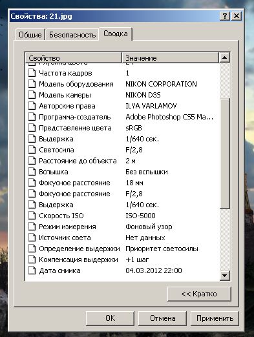Click the scroll up arrow of the list

[225, 57]
